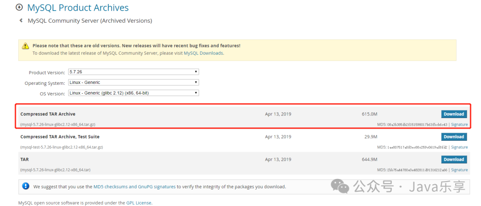Click the Apr 13, 2019 date of Test Suite
The width and height of the screenshot is (481, 206).
[278, 137]
